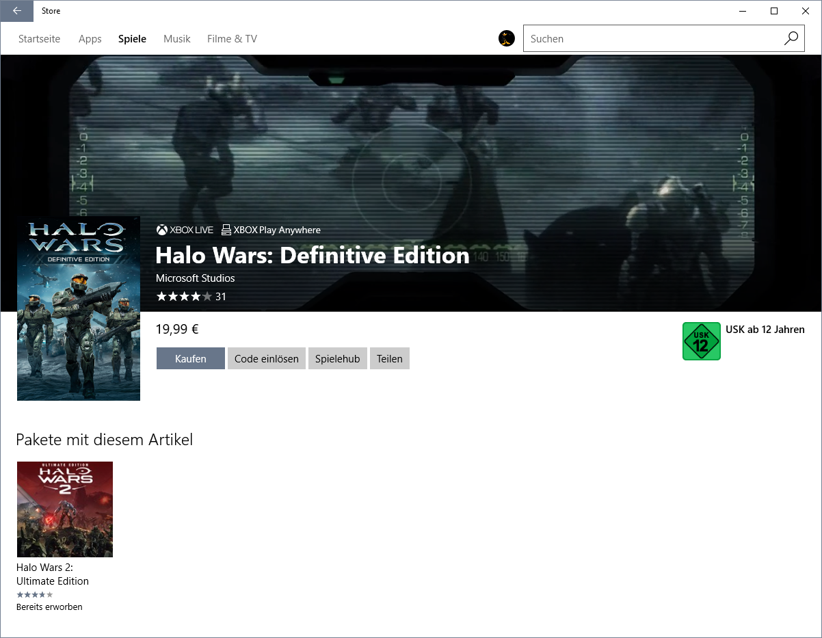Navigate to Filme & TV tab
Viewport: 822px width, 638px height.
pos(232,39)
